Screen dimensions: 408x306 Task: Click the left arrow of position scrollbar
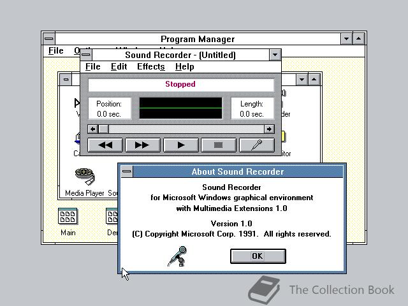point(93,129)
